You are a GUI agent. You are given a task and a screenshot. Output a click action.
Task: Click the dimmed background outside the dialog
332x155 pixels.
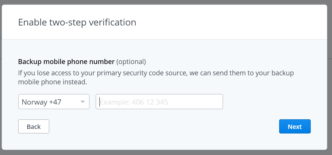(330, 84)
